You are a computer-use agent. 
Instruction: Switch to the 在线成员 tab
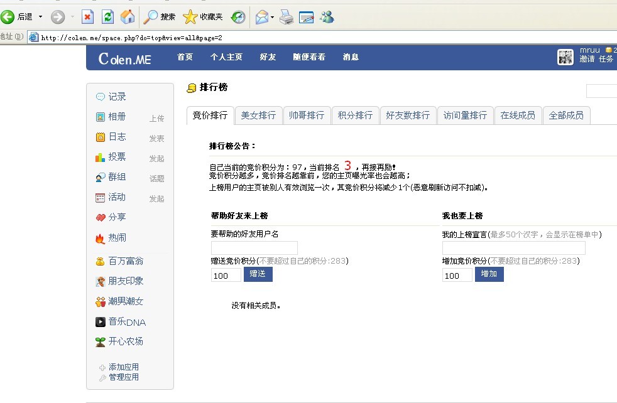518,116
